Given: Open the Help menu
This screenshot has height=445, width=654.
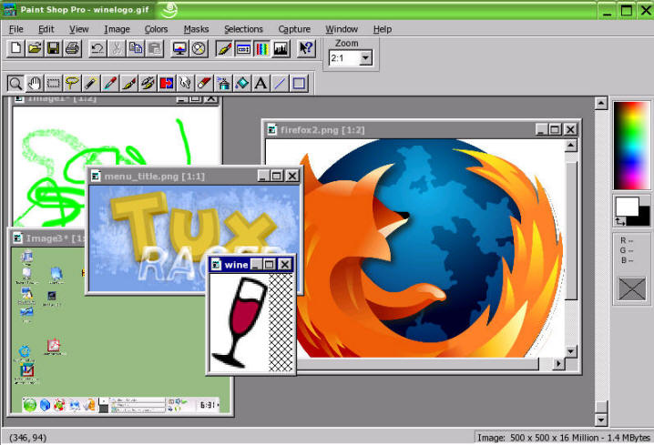Looking at the screenshot, I should coord(383,29).
